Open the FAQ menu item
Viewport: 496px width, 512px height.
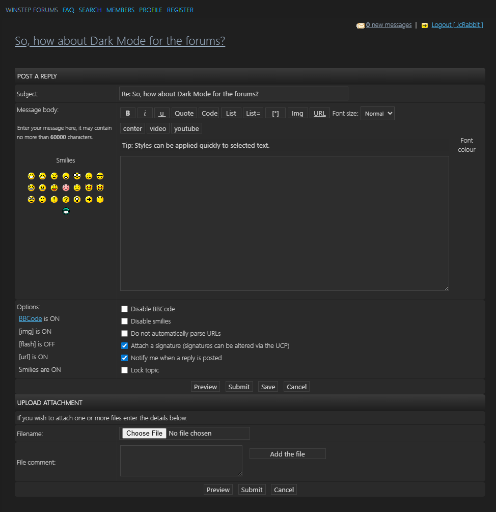[x=68, y=10]
